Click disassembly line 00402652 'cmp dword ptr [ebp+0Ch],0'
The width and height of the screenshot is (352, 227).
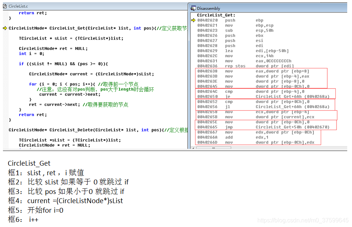(x=253, y=102)
